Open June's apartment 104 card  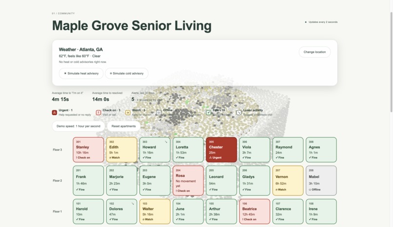(188, 211)
